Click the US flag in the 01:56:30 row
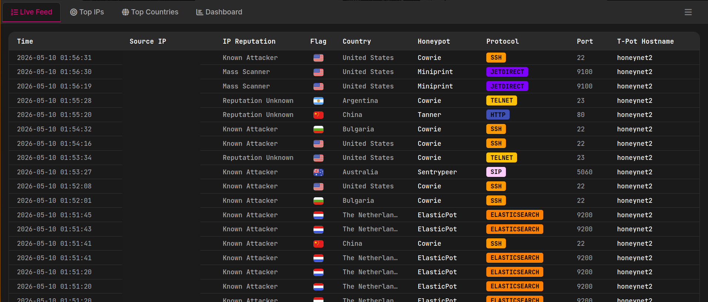The height and width of the screenshot is (302, 708). pyautogui.click(x=318, y=72)
